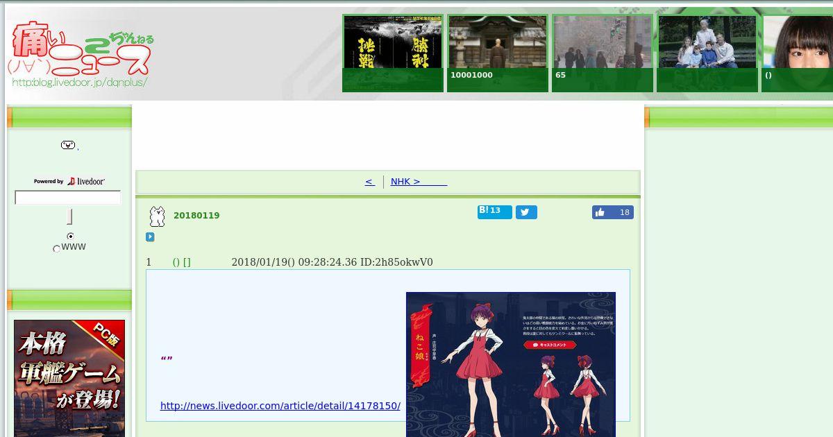The height and width of the screenshot is (437, 833).
Task: Click the post ID text ID:2h85okwV0
Action: [x=396, y=262]
